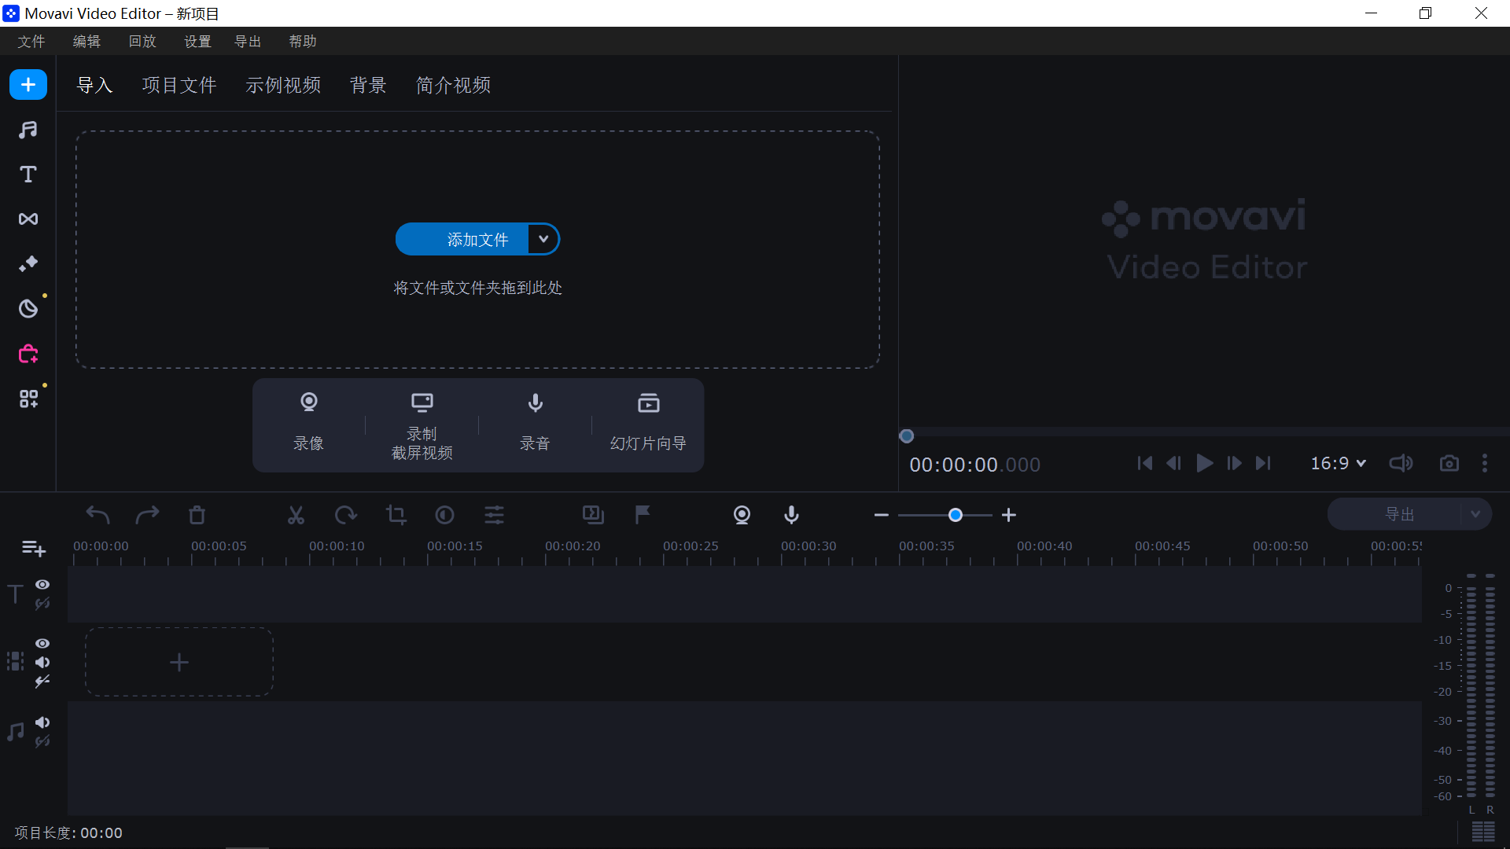1510x849 pixels.
Task: Add a new track to the timeline
Action: 33,548
